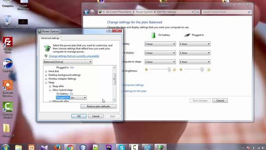Viewport: 266px width, 150px height.
Task: Open On battery turn off display dropdown
Action: 160,53
